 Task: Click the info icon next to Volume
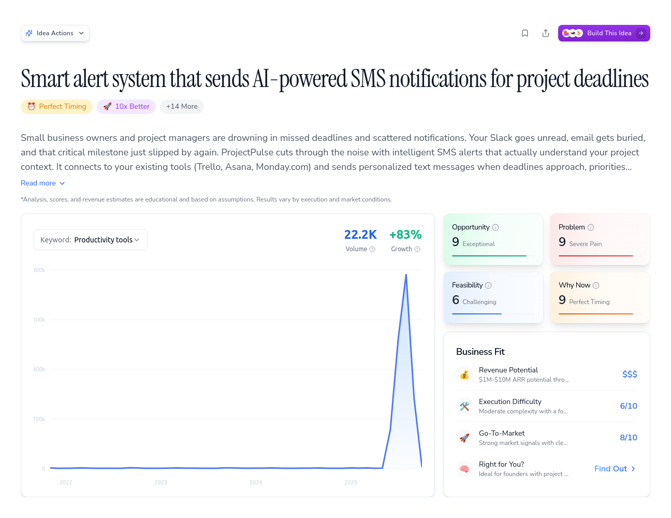click(371, 249)
